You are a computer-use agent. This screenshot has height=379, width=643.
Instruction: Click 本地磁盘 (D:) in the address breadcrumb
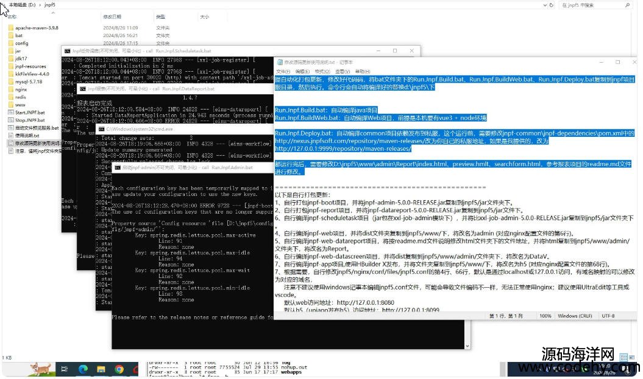point(22,5)
